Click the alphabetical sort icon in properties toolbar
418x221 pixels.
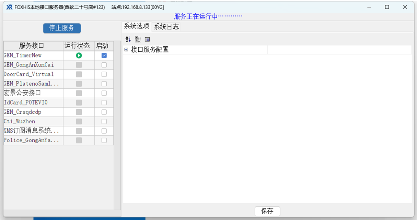pos(128,39)
